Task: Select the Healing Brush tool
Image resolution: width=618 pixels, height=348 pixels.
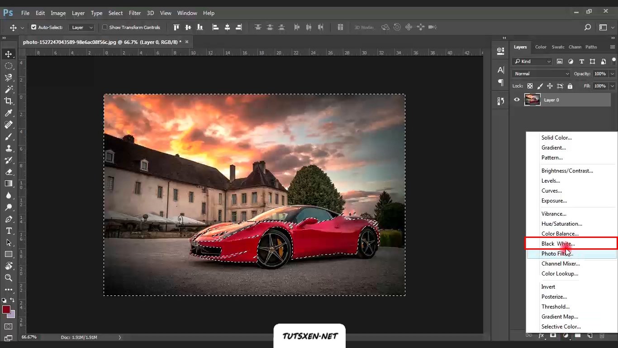Action: coord(9,125)
